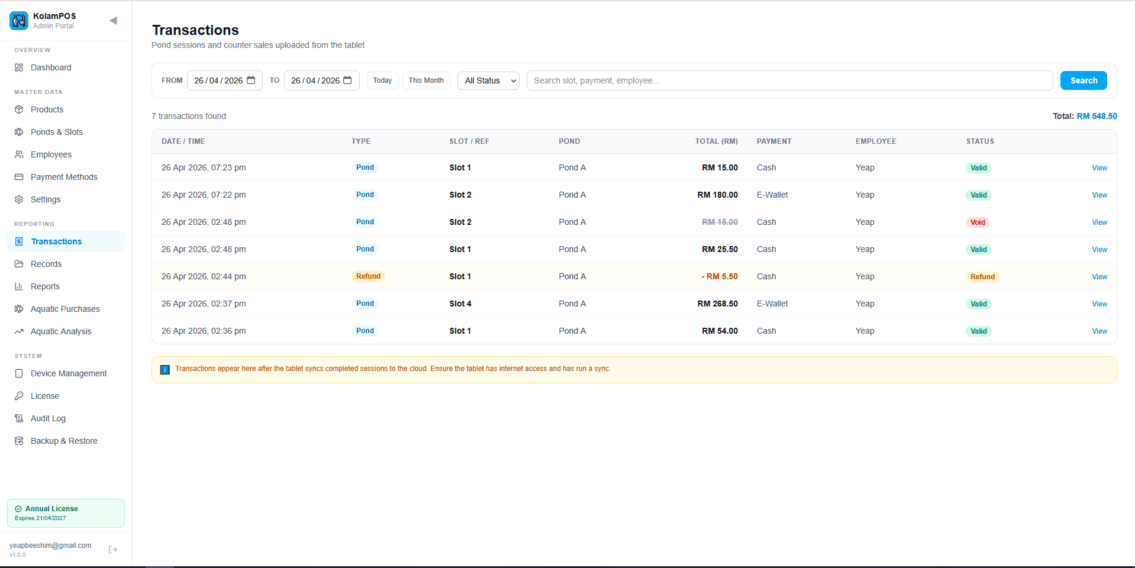
Task: Focus the search slot, payment, employee field
Action: coord(789,80)
